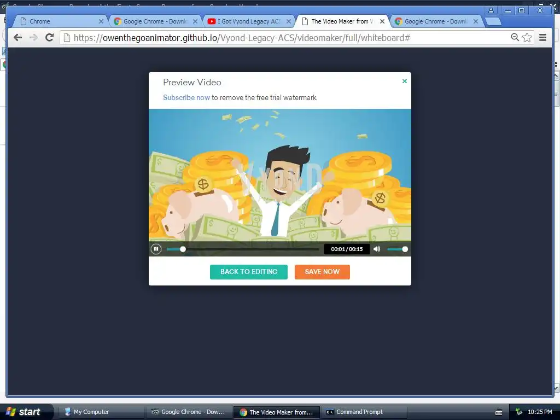Go back with browser back arrow
The height and width of the screenshot is (420, 560).
pos(17,37)
